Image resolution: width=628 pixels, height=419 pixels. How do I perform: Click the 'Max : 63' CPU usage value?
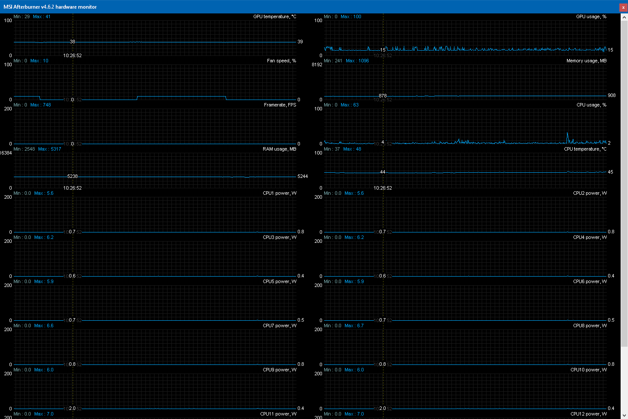coord(349,105)
